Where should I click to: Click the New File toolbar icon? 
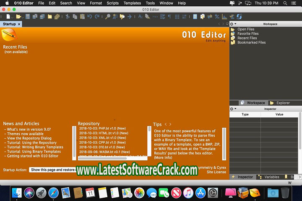8,17
